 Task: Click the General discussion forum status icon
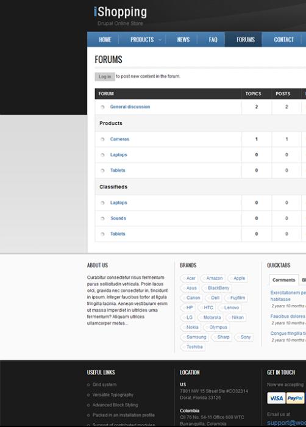[102, 107]
